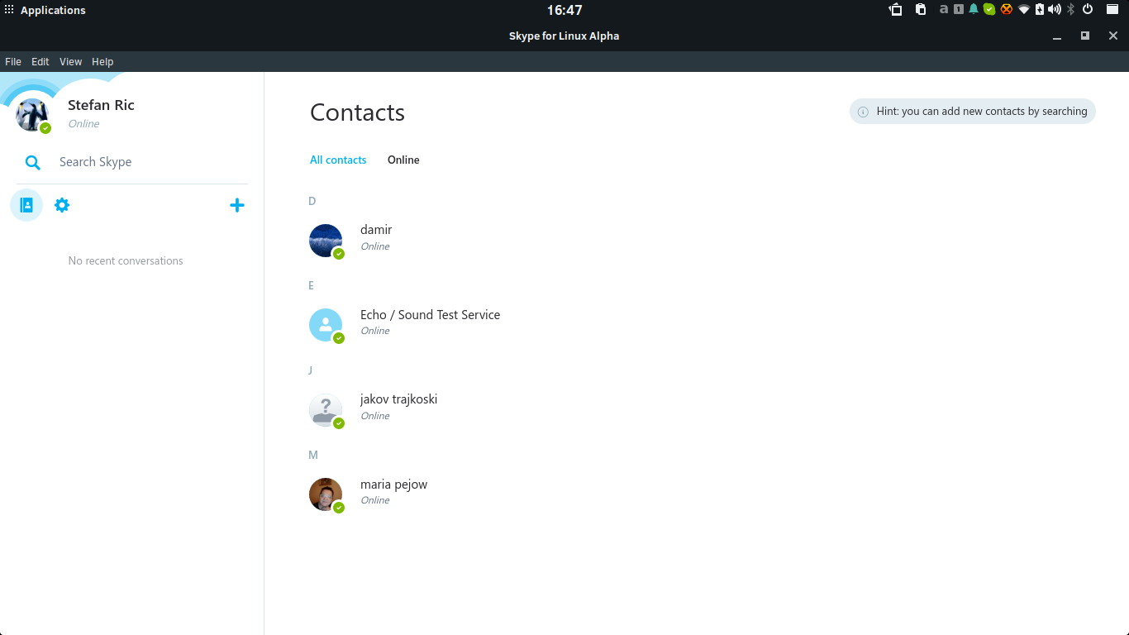Switch to the Online contacts tab
This screenshot has height=635, width=1129.
tap(403, 160)
